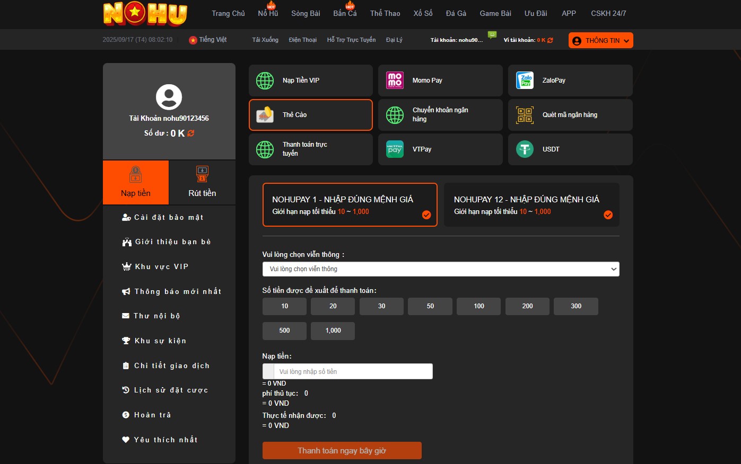The width and height of the screenshot is (741, 464).
Task: Click the QR bank scan icon
Action: (525, 115)
